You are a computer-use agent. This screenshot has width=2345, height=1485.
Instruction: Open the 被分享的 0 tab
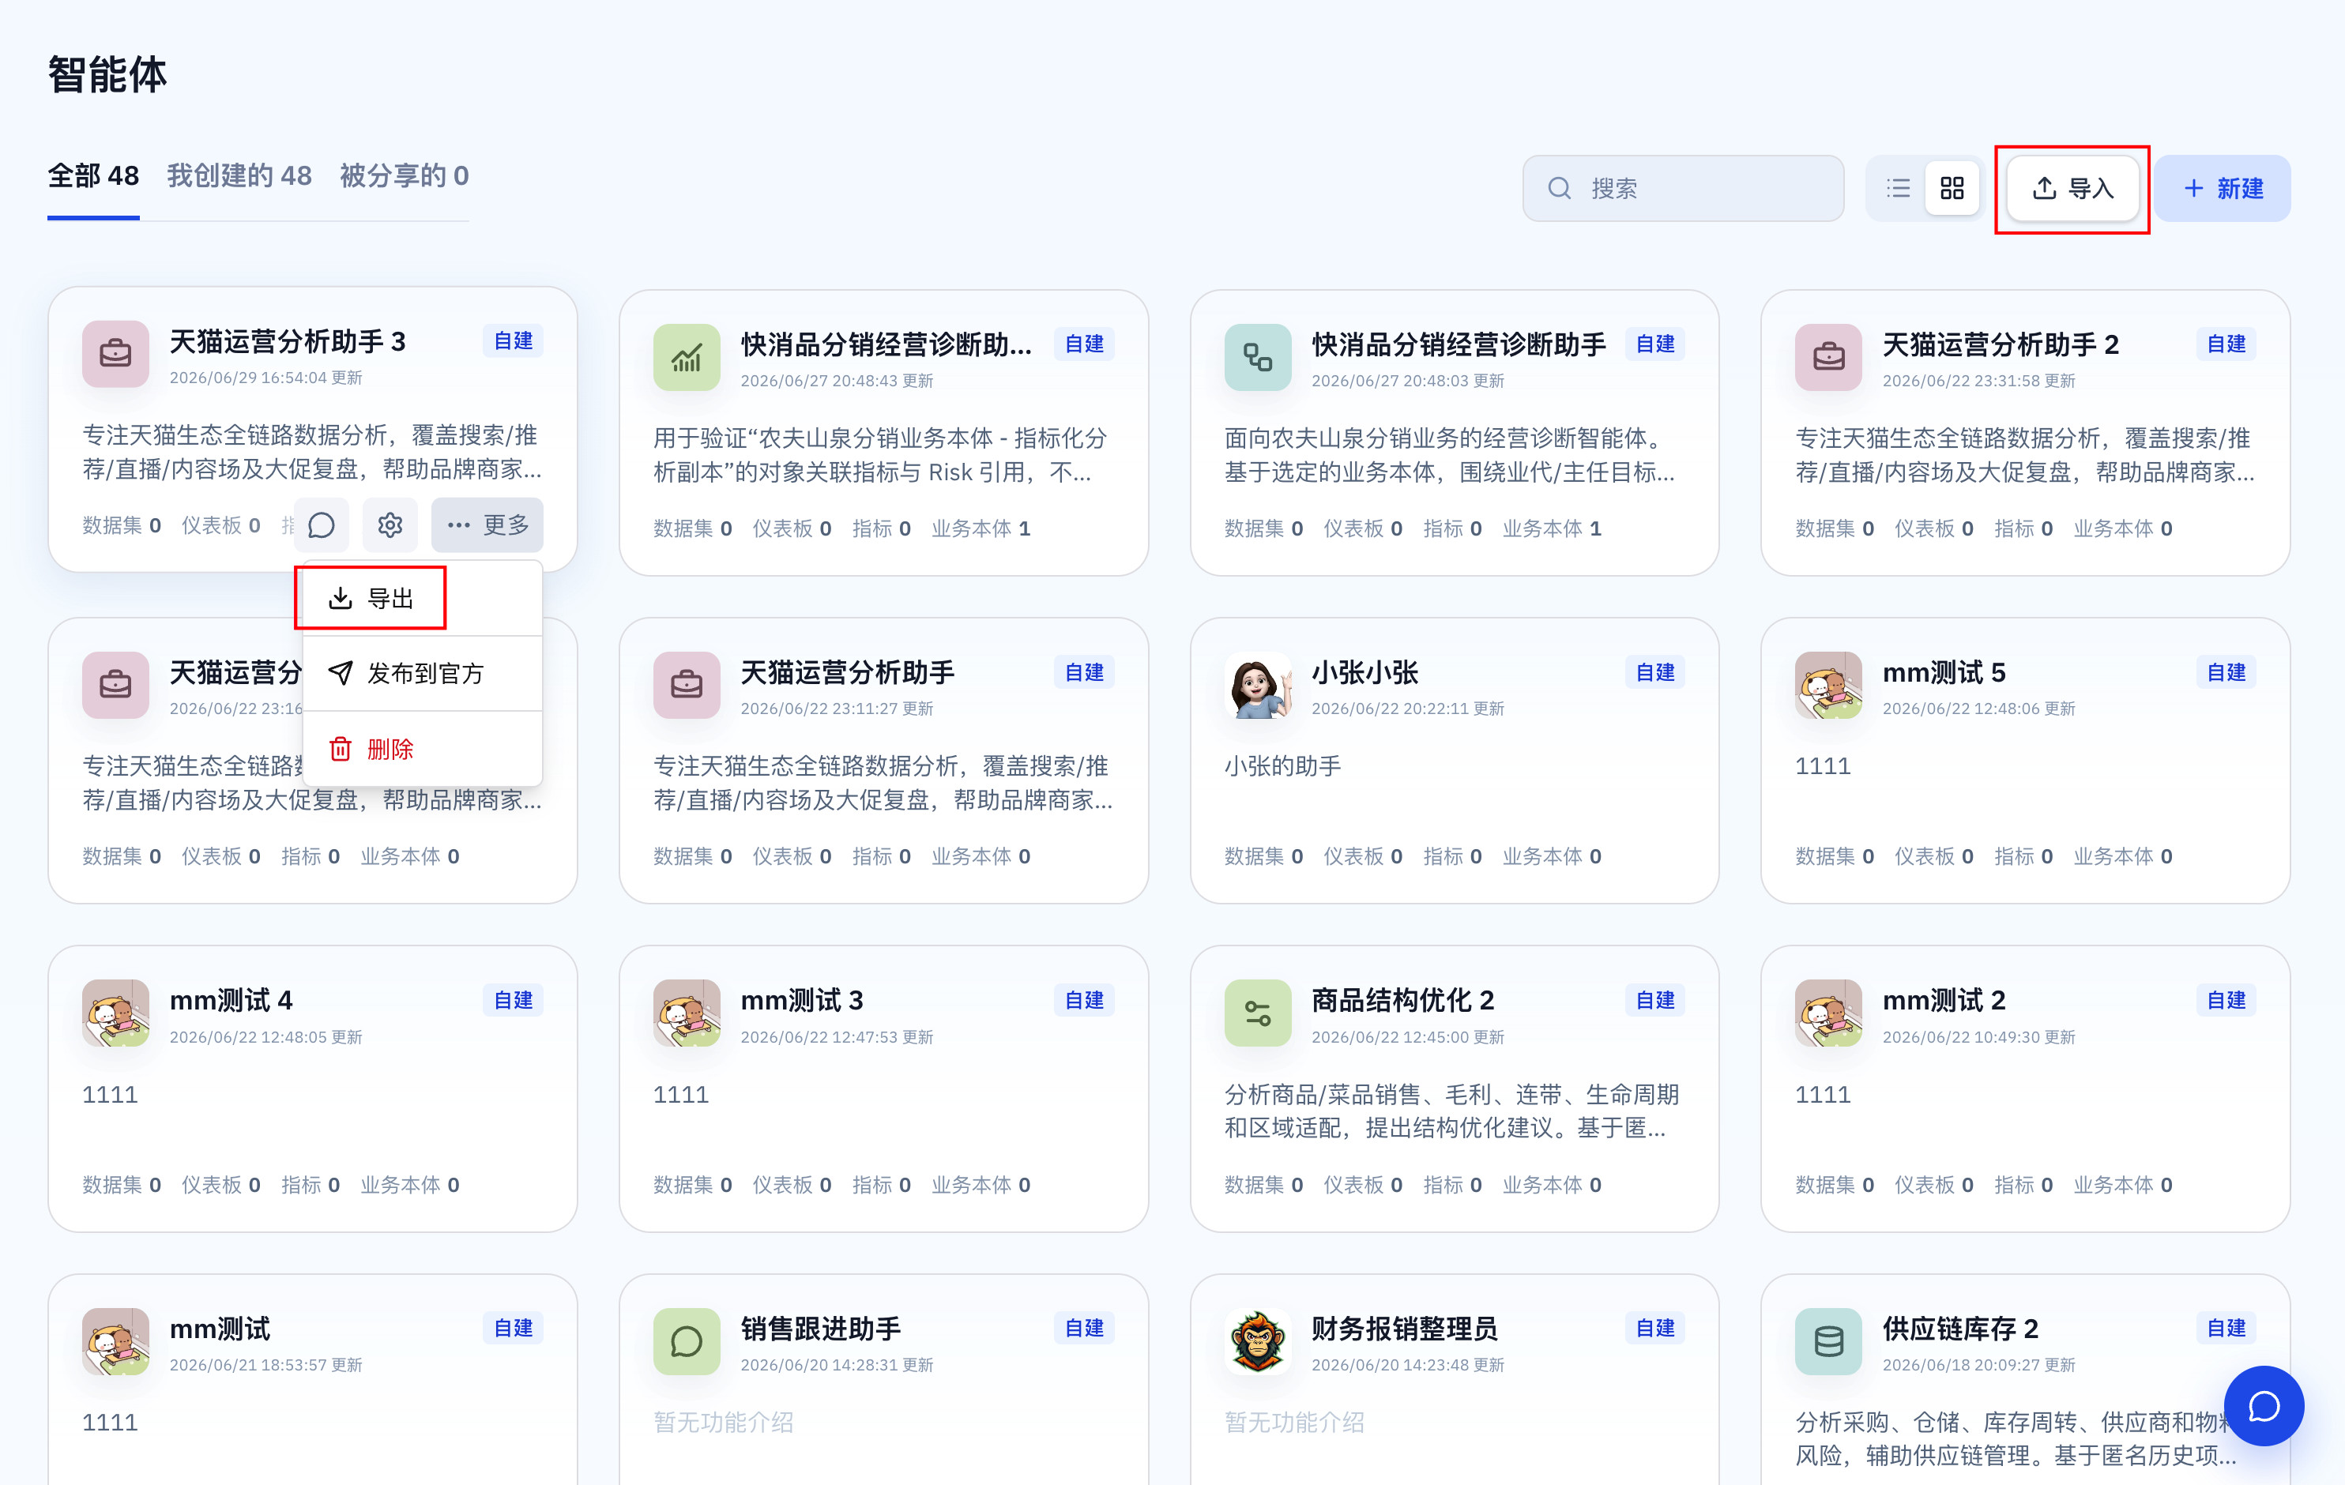[x=405, y=176]
